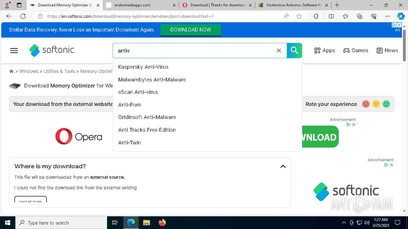
Task: Click DOWNLOAD NOW in Stellar banner
Action: click(191, 30)
